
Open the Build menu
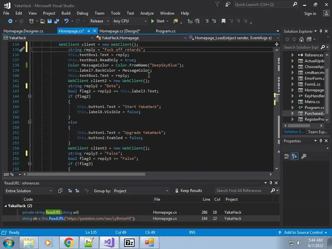point(66,13)
